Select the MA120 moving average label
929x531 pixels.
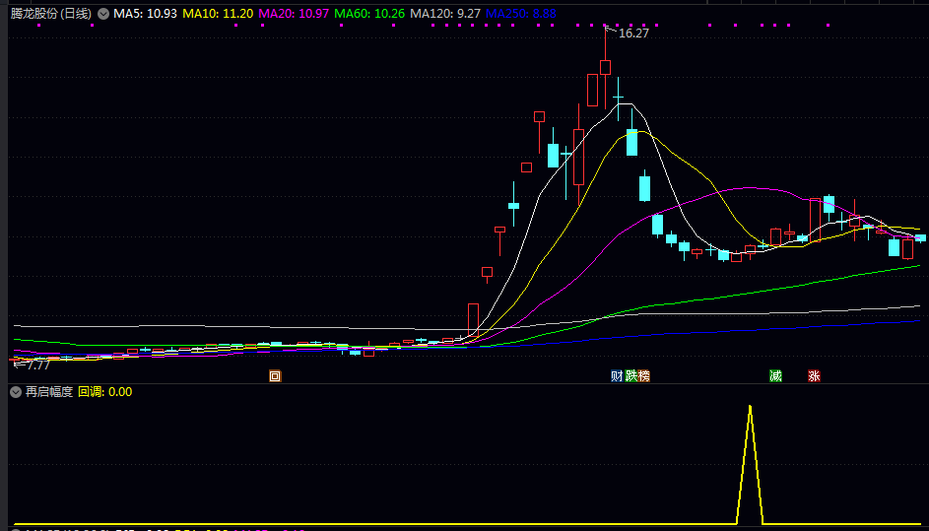click(x=445, y=14)
